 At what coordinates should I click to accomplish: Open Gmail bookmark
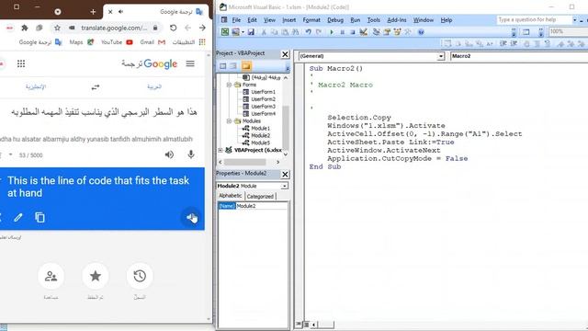(153, 42)
